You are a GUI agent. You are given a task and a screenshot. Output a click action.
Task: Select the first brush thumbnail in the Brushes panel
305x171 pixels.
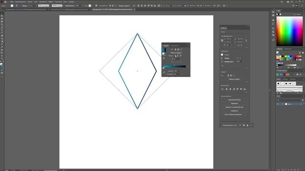point(278,84)
